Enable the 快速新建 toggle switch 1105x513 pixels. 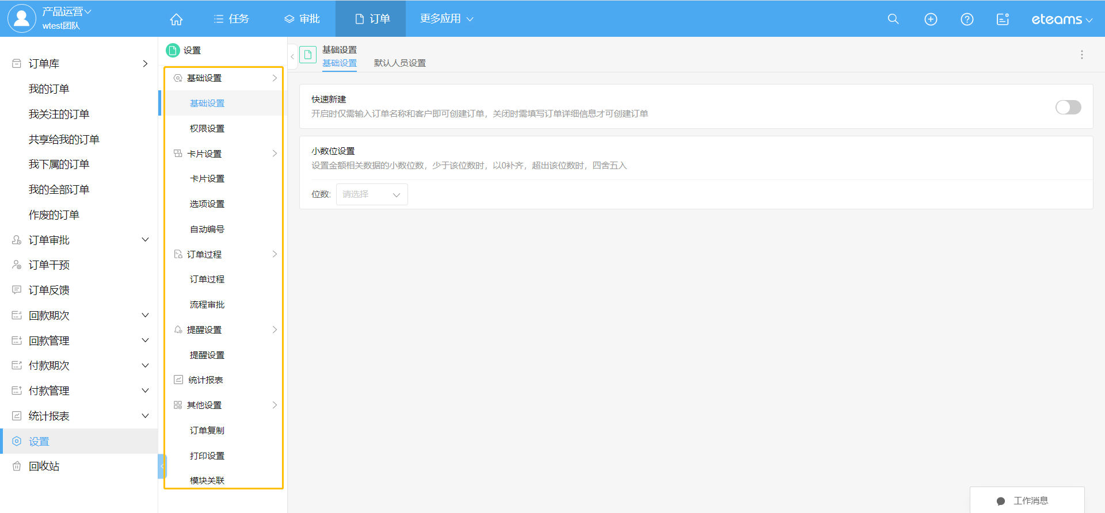pos(1068,107)
